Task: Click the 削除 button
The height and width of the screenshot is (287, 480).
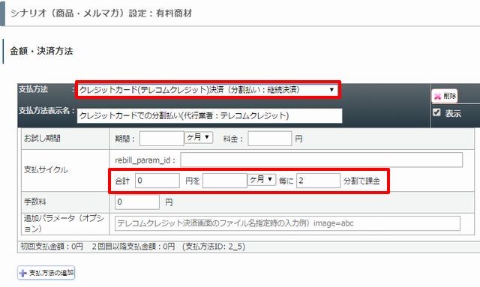Action: 445,96
